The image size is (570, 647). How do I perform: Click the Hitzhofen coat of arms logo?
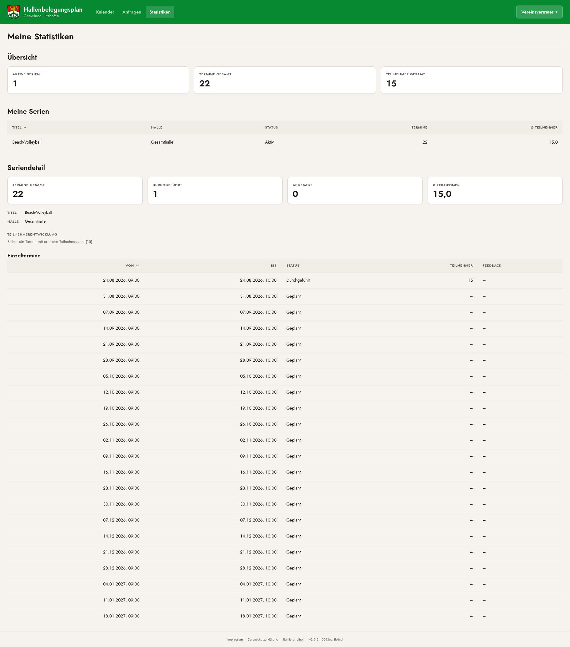(14, 12)
